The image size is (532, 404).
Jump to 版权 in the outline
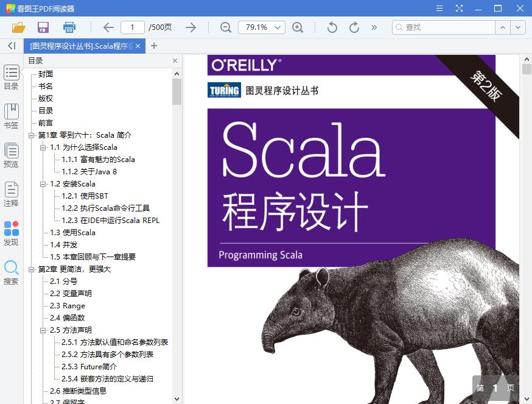pos(46,99)
